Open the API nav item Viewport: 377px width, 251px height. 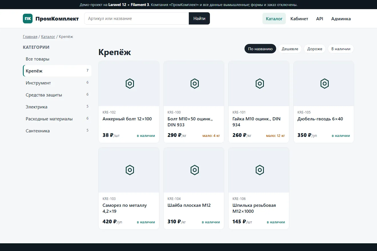click(x=320, y=19)
